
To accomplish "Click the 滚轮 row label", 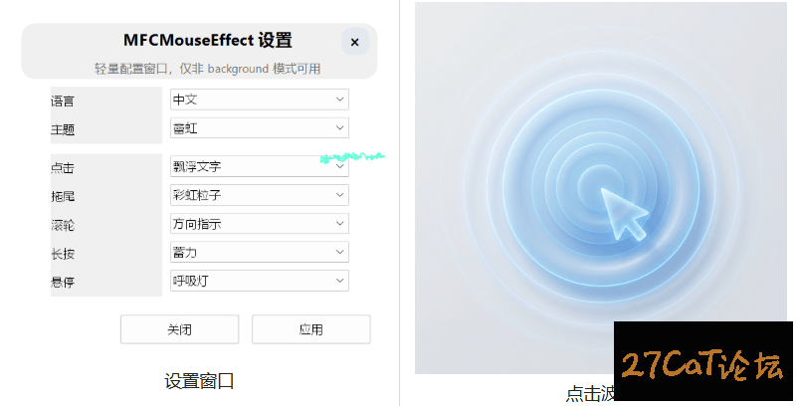I will click(63, 225).
